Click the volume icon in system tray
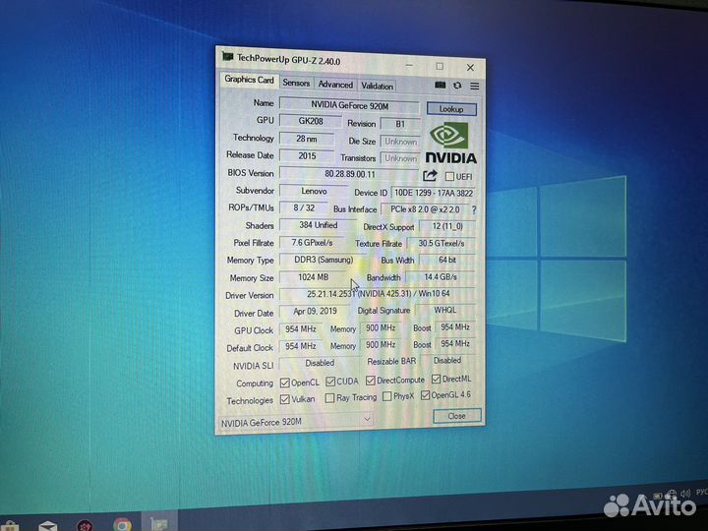Screen dimensions: 708x531 tap(685, 494)
